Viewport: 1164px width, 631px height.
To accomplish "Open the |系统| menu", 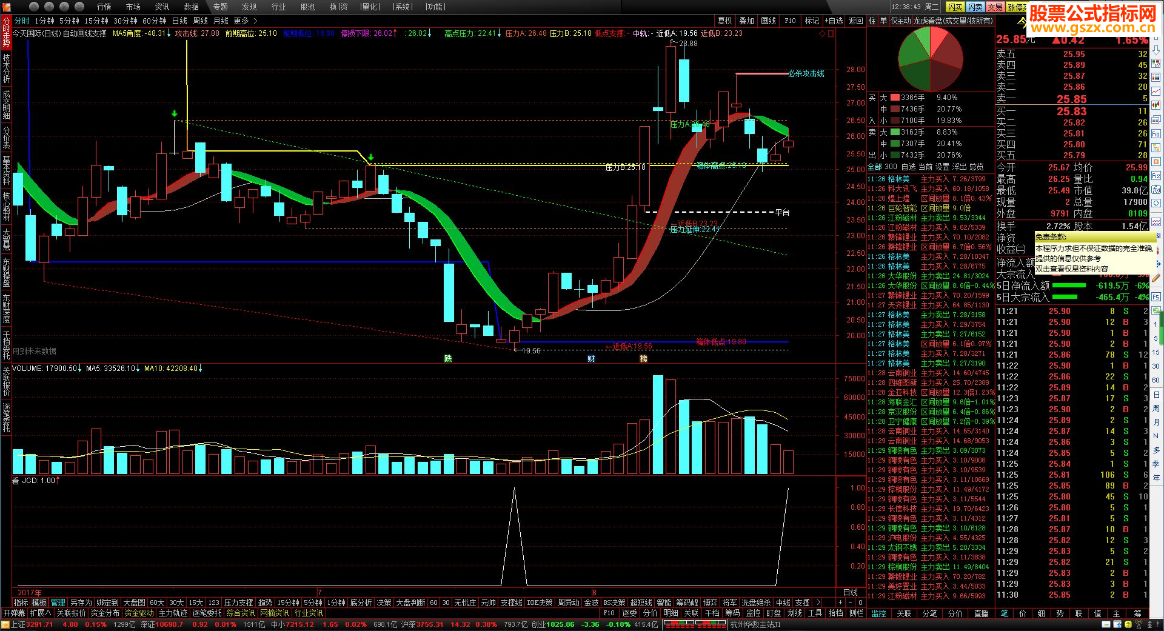I will point(403,7).
